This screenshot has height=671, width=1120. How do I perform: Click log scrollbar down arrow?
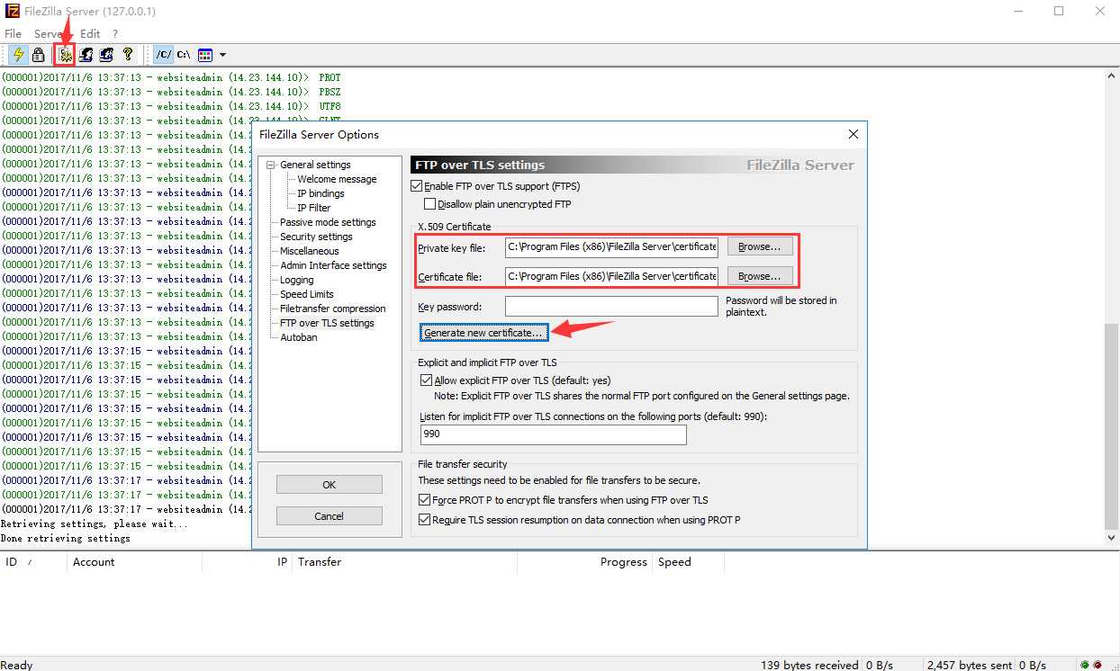pos(1112,537)
